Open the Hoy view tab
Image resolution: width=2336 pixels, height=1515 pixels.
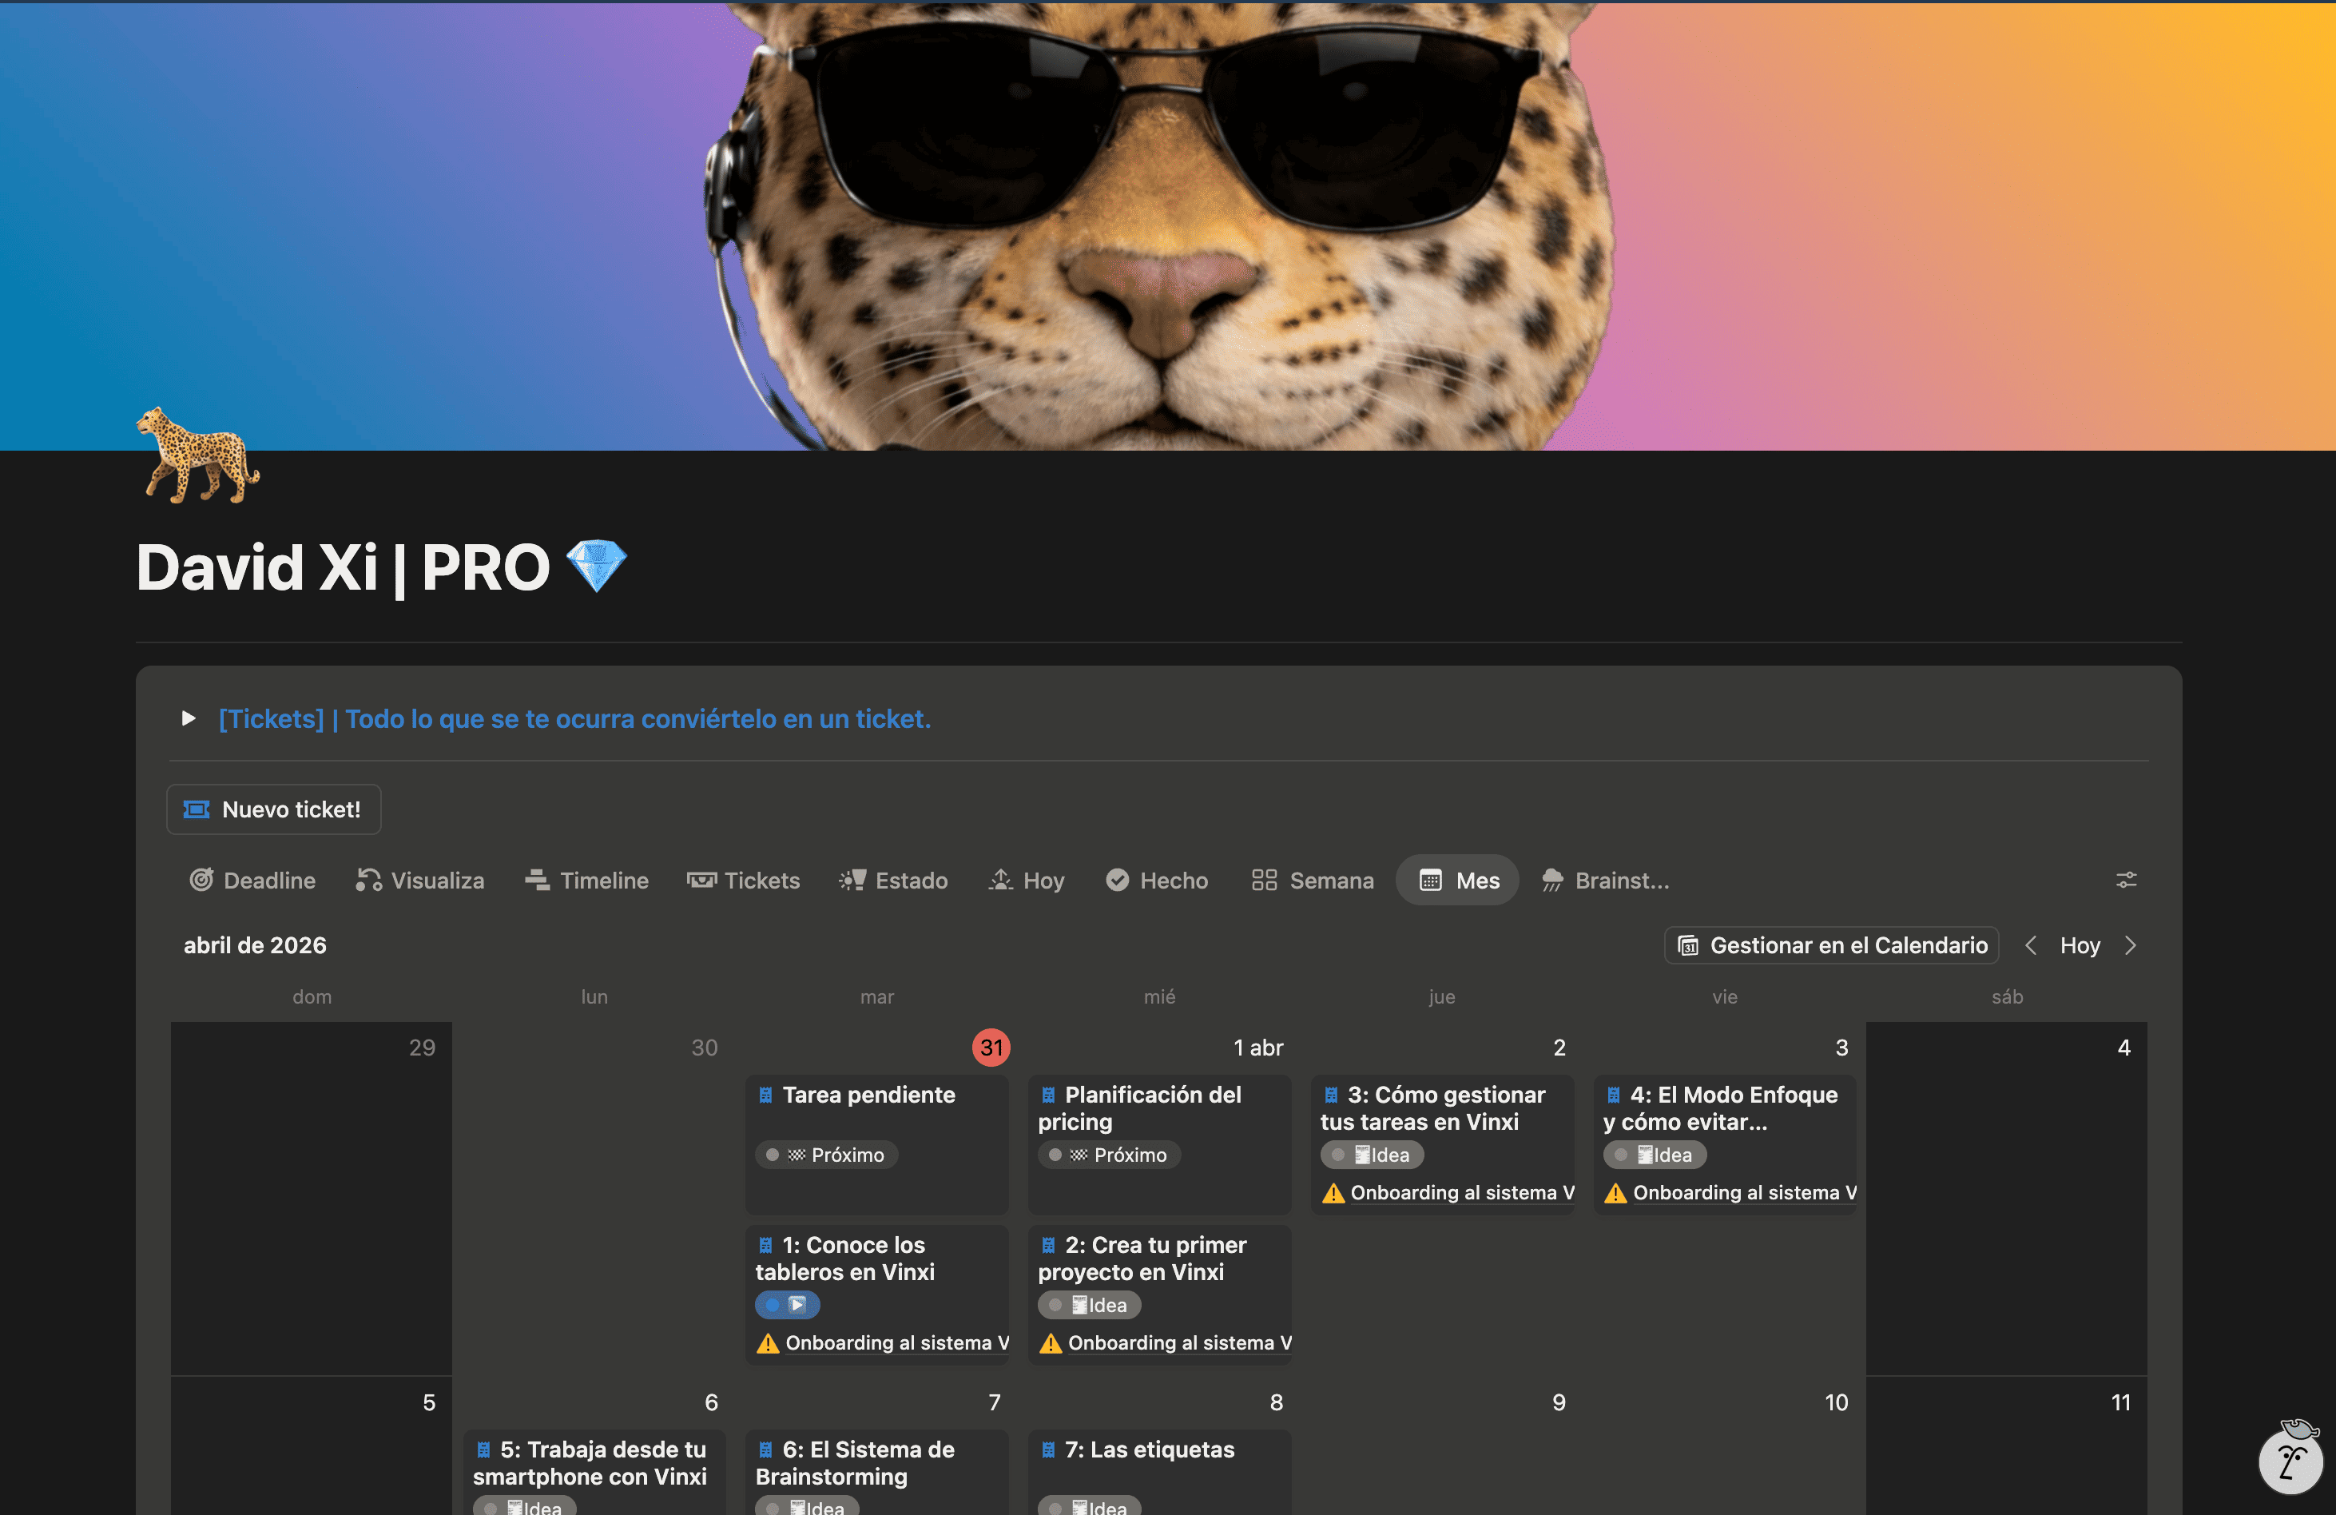(x=1027, y=880)
